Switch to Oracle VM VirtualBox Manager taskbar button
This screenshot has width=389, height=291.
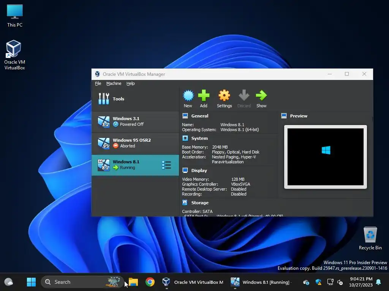[x=193, y=282]
